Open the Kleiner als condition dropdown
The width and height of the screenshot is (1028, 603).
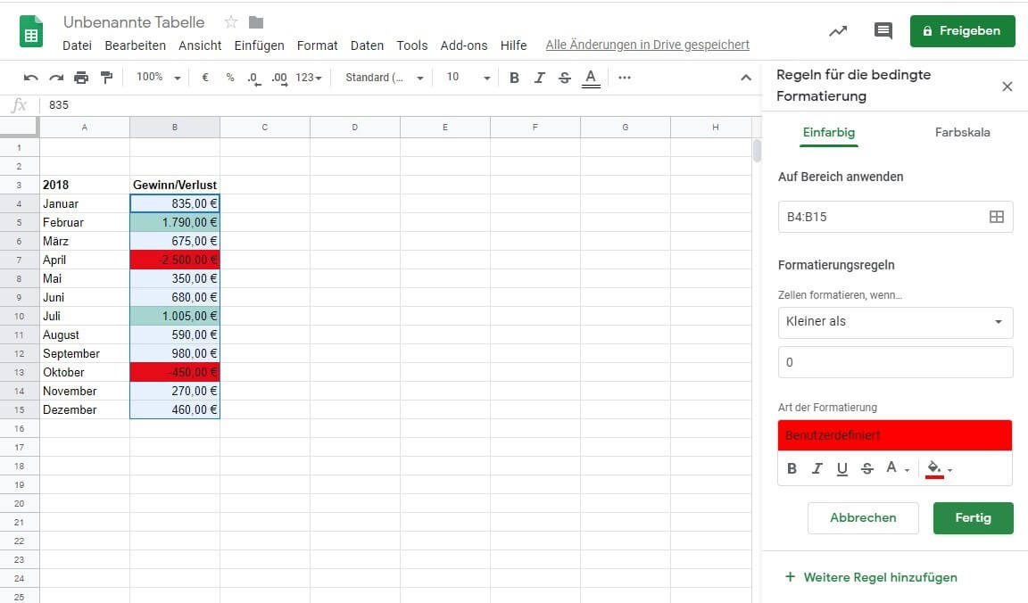(895, 321)
